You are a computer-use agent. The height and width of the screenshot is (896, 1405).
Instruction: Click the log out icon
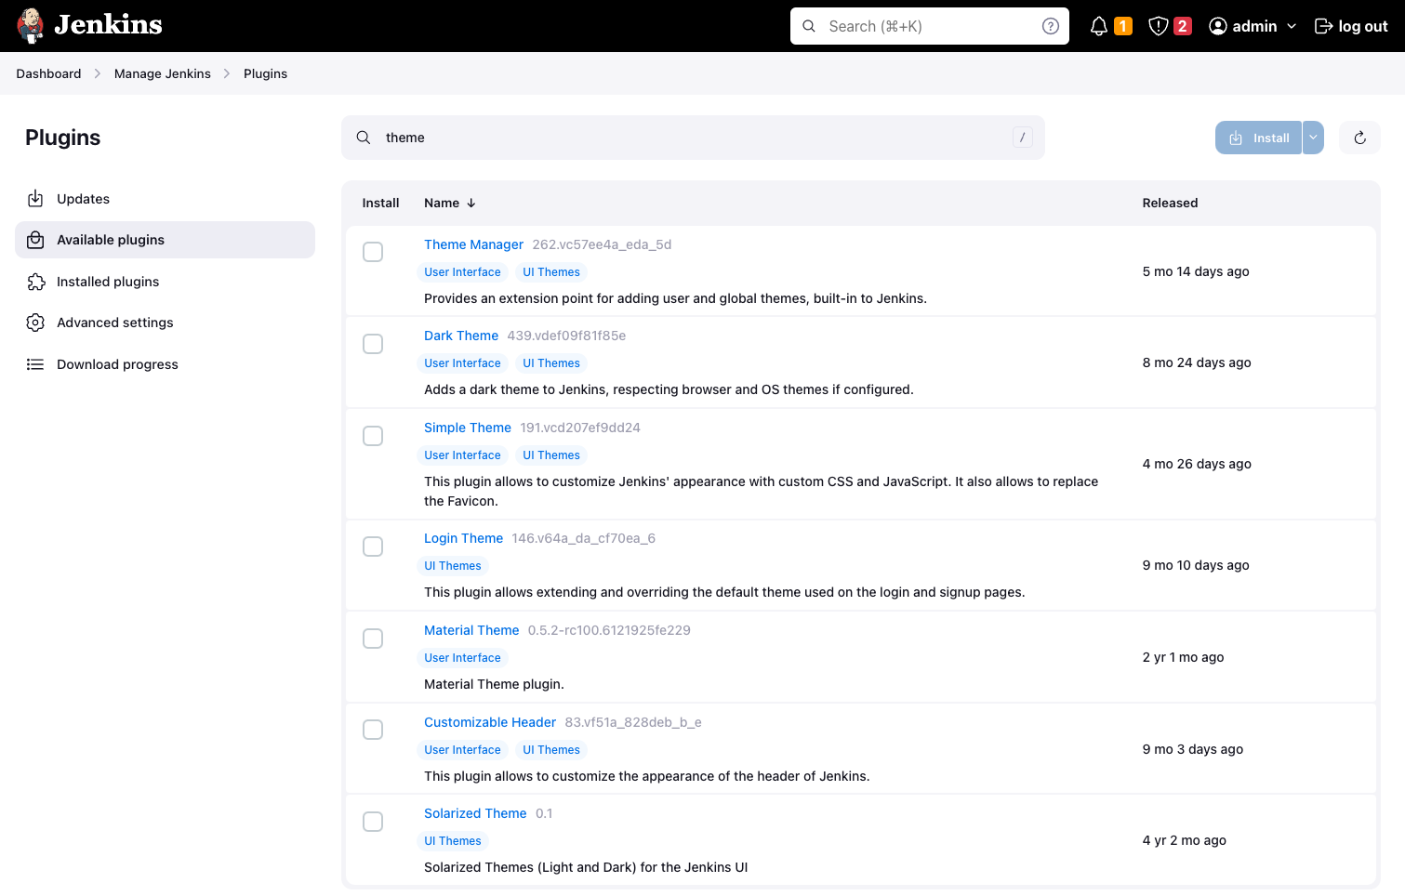coord(1323,26)
